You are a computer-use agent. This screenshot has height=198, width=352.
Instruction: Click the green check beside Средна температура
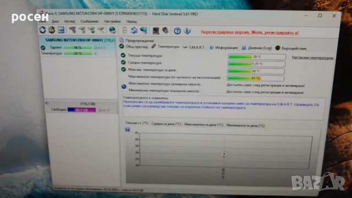pyautogui.click(x=123, y=62)
